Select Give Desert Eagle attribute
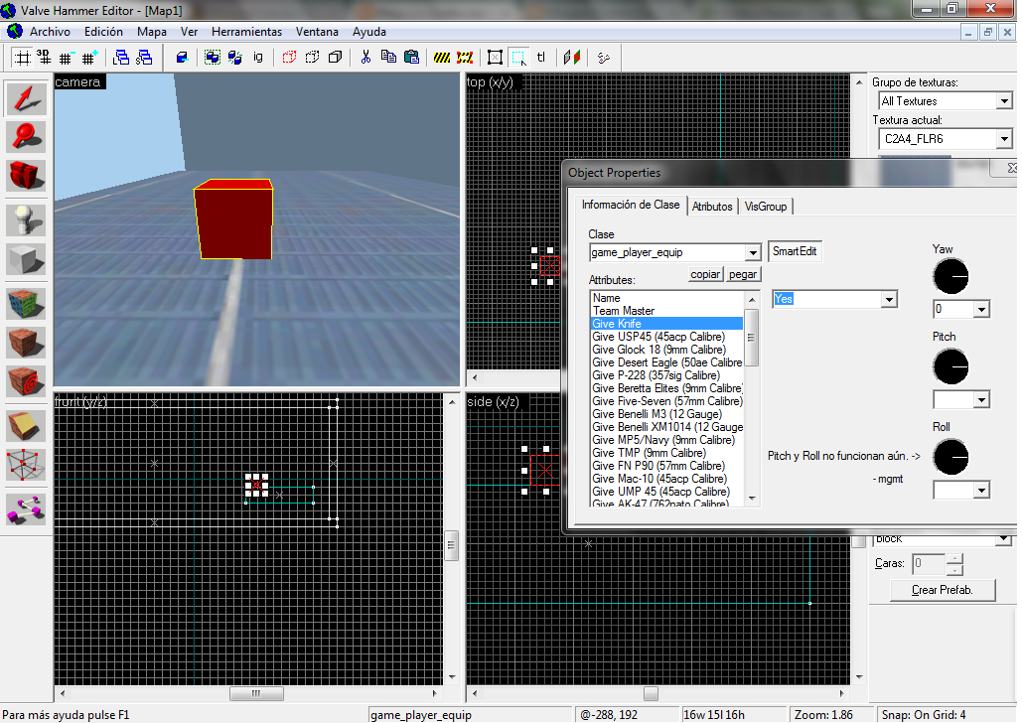 666,362
